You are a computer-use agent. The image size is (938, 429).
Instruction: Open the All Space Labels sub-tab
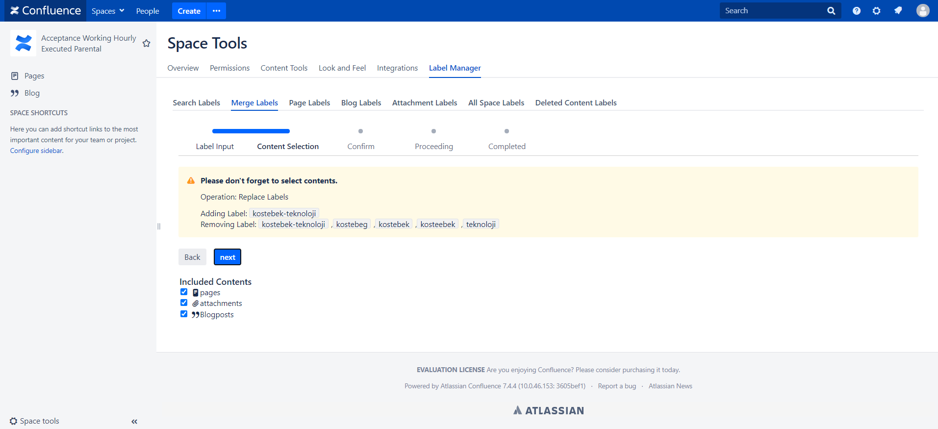[496, 103]
